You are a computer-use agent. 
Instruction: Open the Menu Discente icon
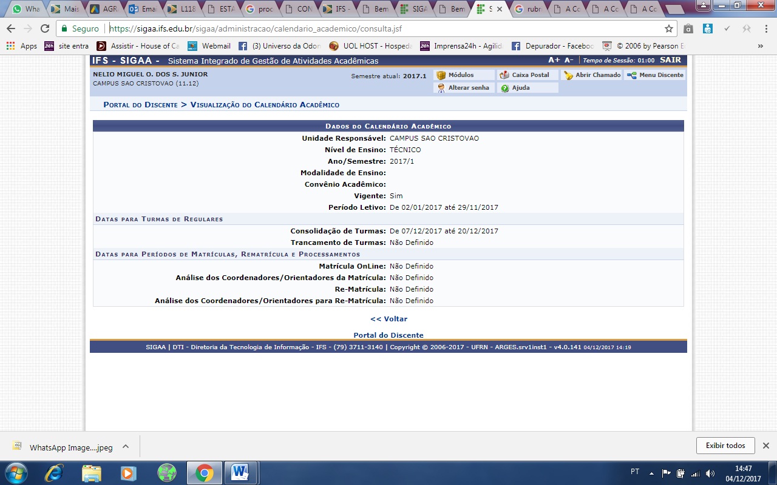click(632, 75)
